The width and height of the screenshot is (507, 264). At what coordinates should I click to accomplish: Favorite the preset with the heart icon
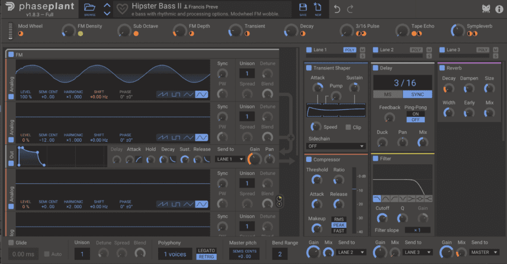coord(122,9)
